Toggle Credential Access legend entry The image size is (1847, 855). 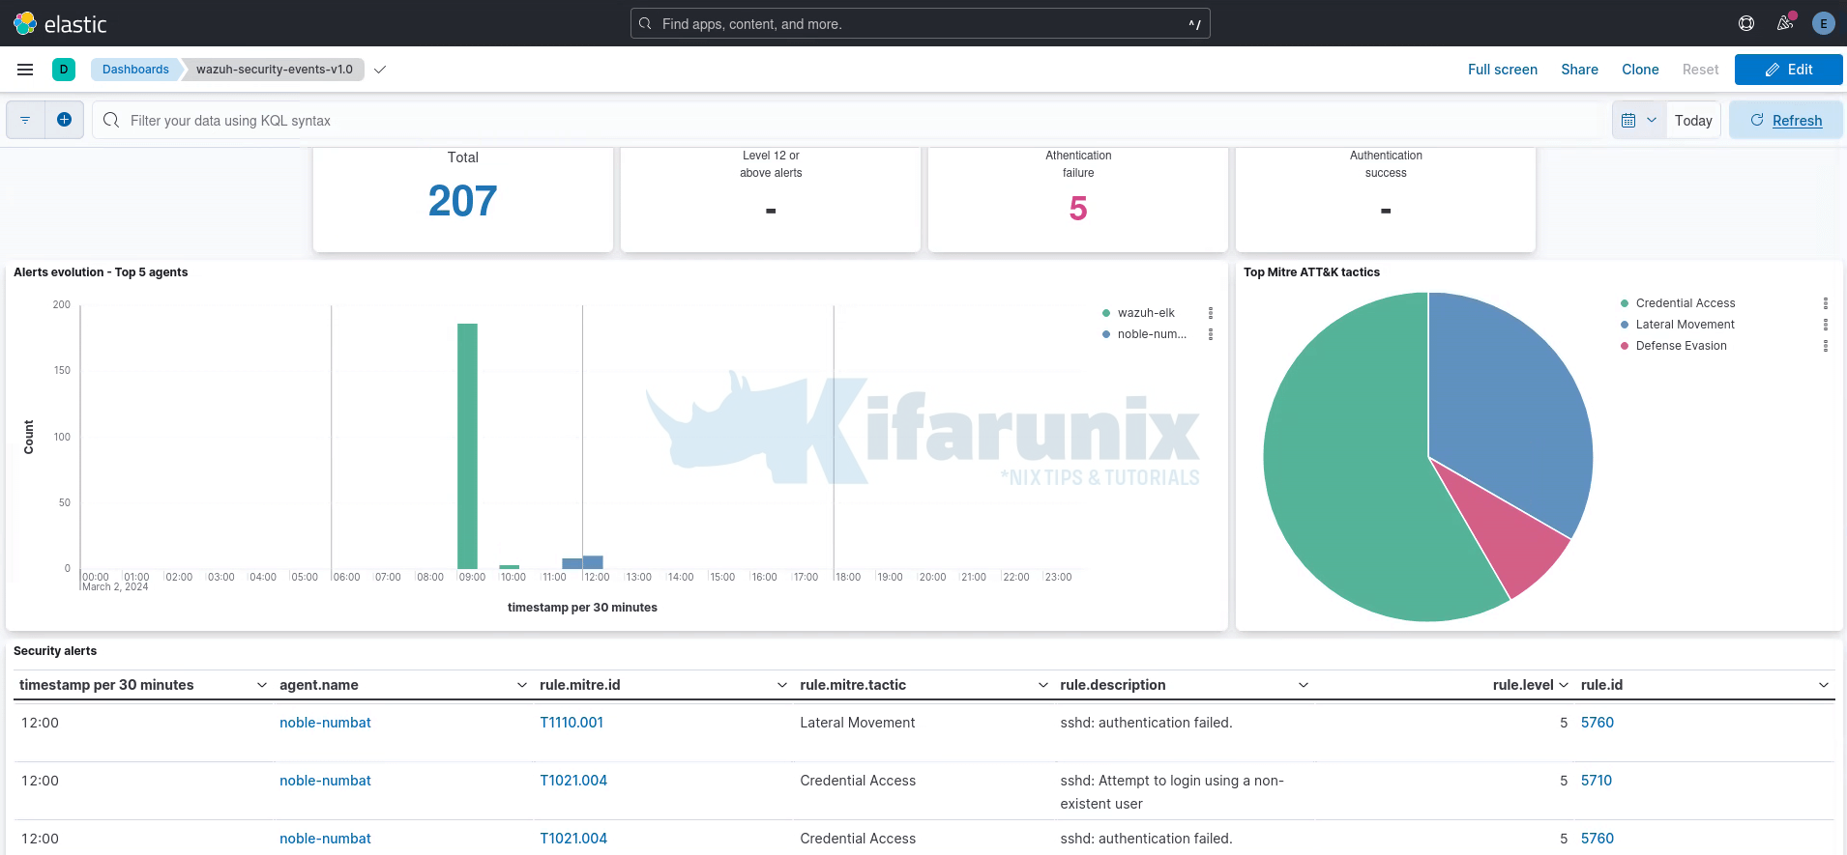pos(1685,303)
